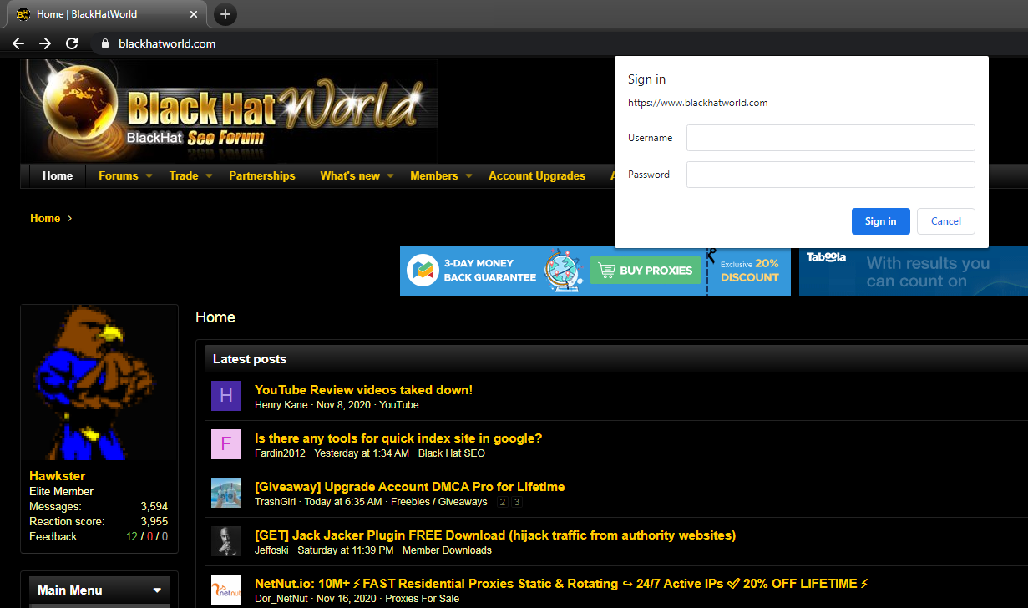Click the BlackHatWorld tab favicon
1028x608 pixels.
pos(23,14)
